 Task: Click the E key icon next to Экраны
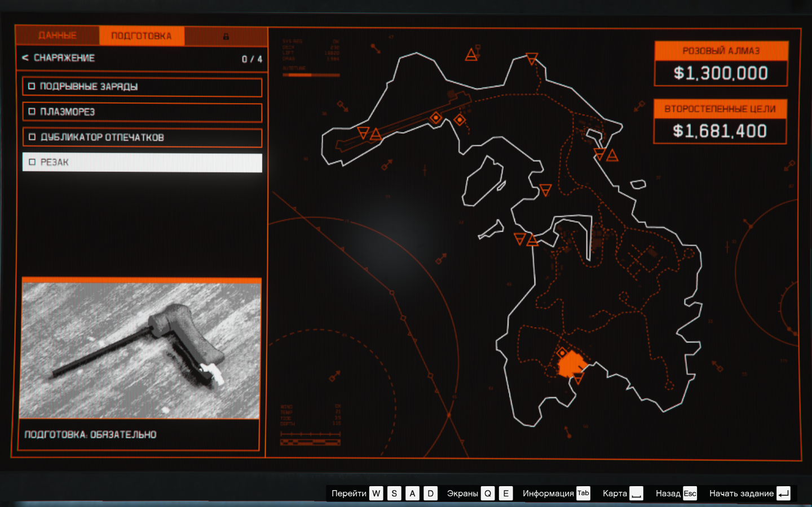[x=506, y=493]
